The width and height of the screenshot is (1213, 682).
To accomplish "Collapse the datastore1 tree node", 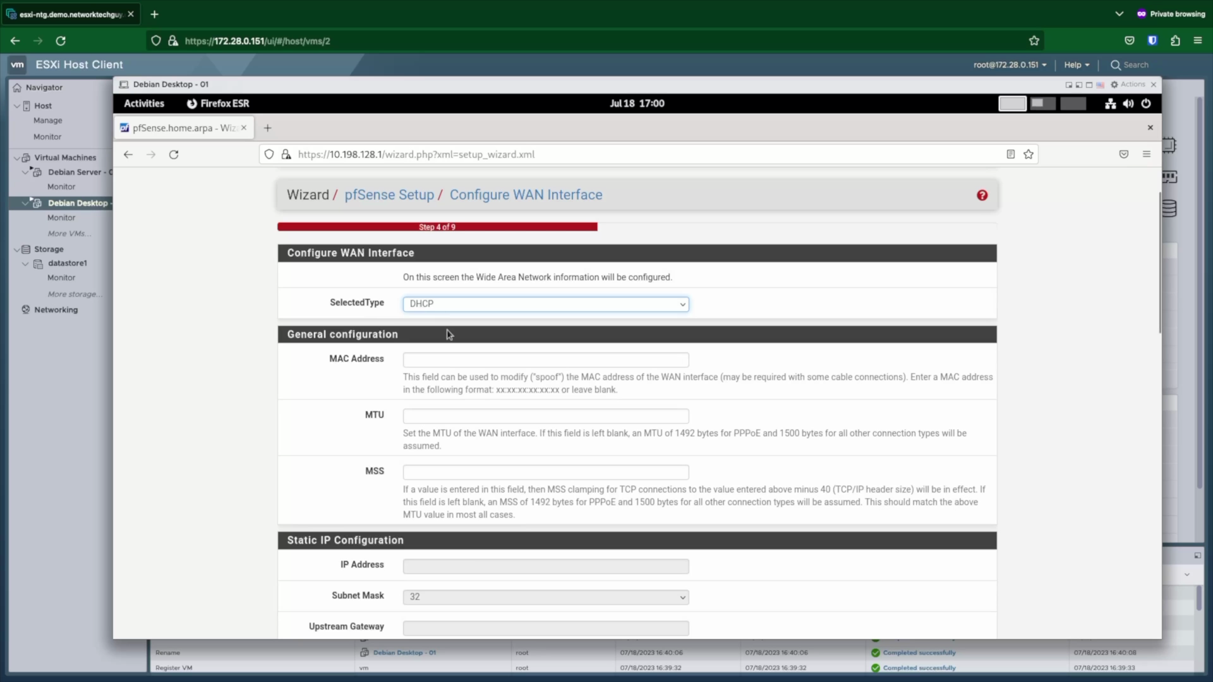I will pos(25,263).
